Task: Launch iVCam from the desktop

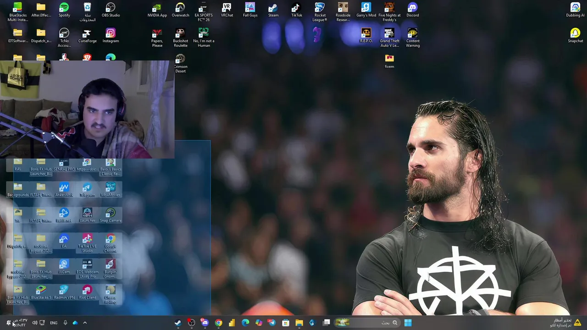Action: pyautogui.click(x=64, y=267)
